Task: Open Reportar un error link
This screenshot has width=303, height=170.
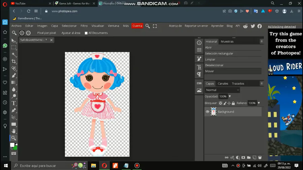Action: click(x=196, y=26)
